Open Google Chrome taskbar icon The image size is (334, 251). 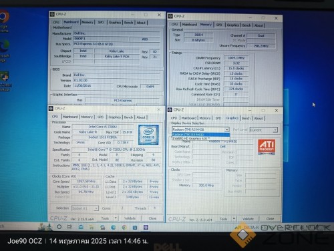[124, 227]
